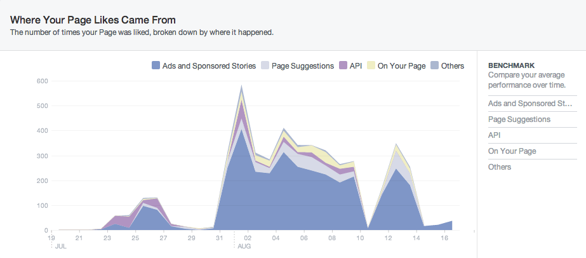Click the JUL month marker
This screenshot has width=586, height=258.
59,245
